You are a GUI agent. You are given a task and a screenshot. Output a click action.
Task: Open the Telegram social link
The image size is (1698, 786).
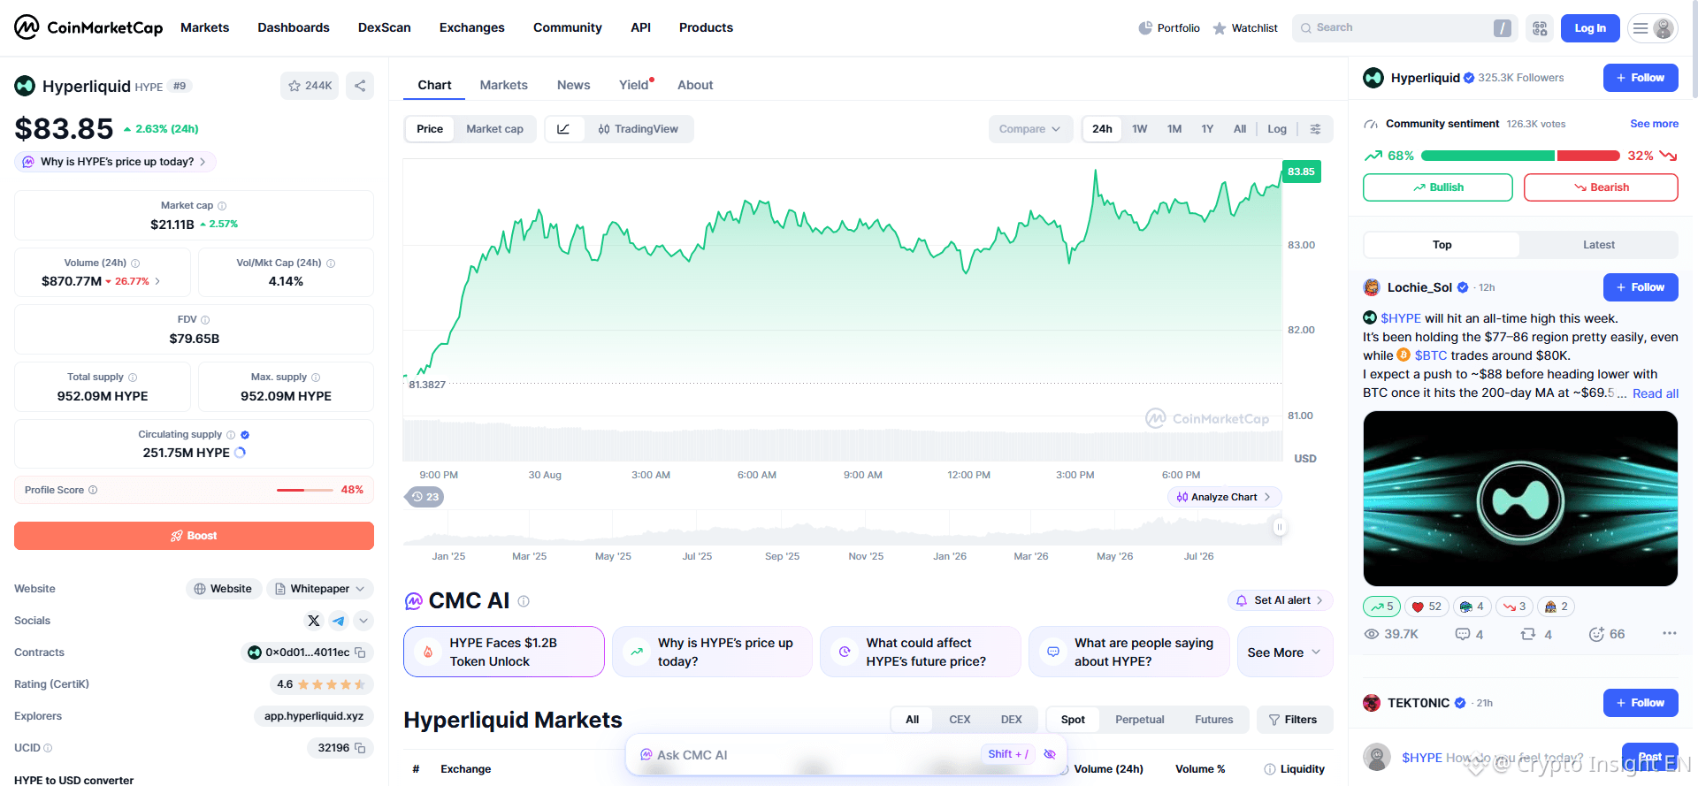339,621
